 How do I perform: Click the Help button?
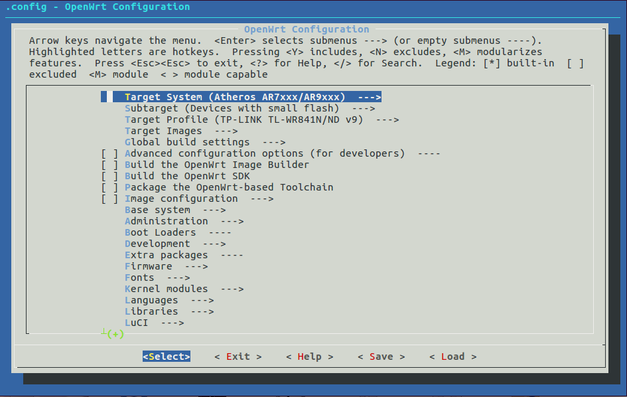point(309,357)
